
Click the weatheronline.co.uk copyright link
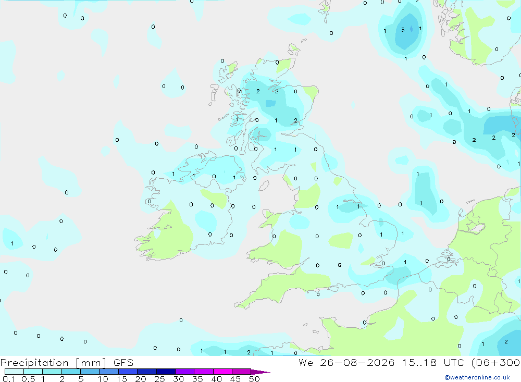477,377
